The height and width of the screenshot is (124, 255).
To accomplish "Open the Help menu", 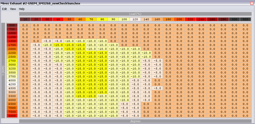I will [x=22, y=9].
